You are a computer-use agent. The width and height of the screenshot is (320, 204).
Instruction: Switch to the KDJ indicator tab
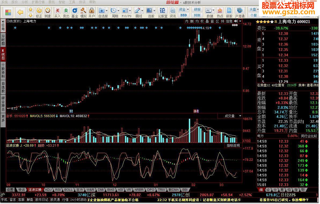(49, 190)
